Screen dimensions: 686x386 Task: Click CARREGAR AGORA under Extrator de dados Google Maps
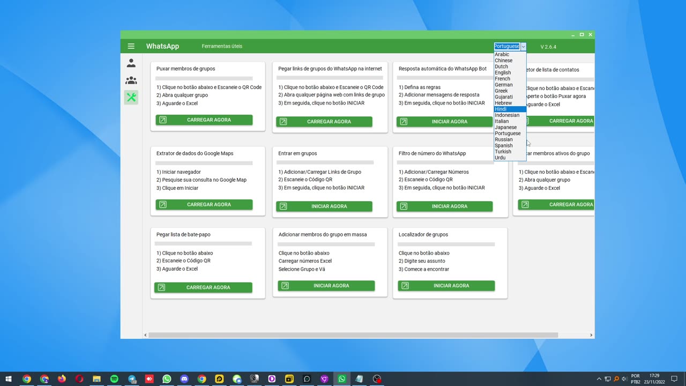(x=204, y=205)
